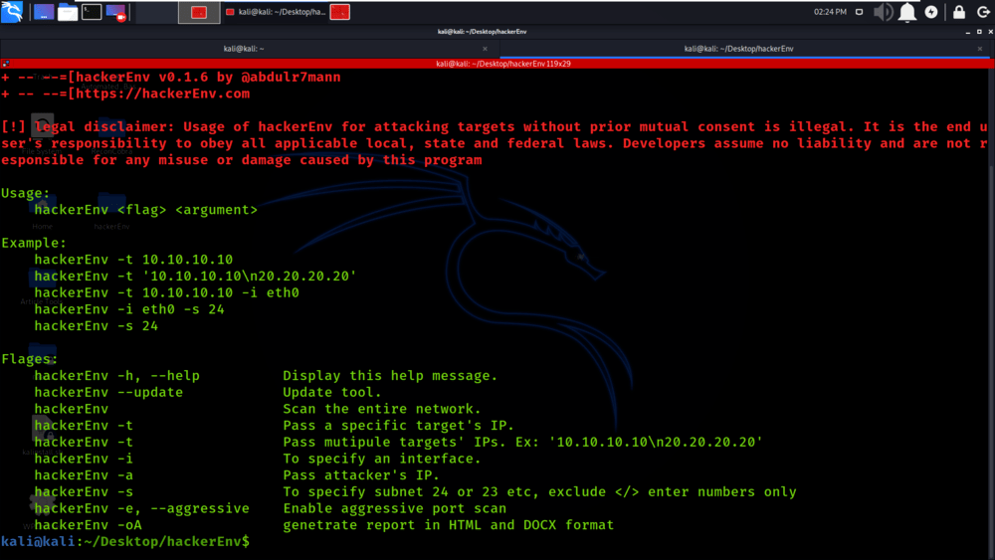
Task: Click 'To specify an interface.' description
Action: (x=382, y=459)
